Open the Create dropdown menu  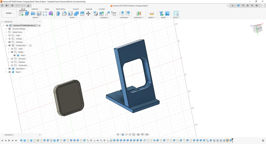click(36, 18)
